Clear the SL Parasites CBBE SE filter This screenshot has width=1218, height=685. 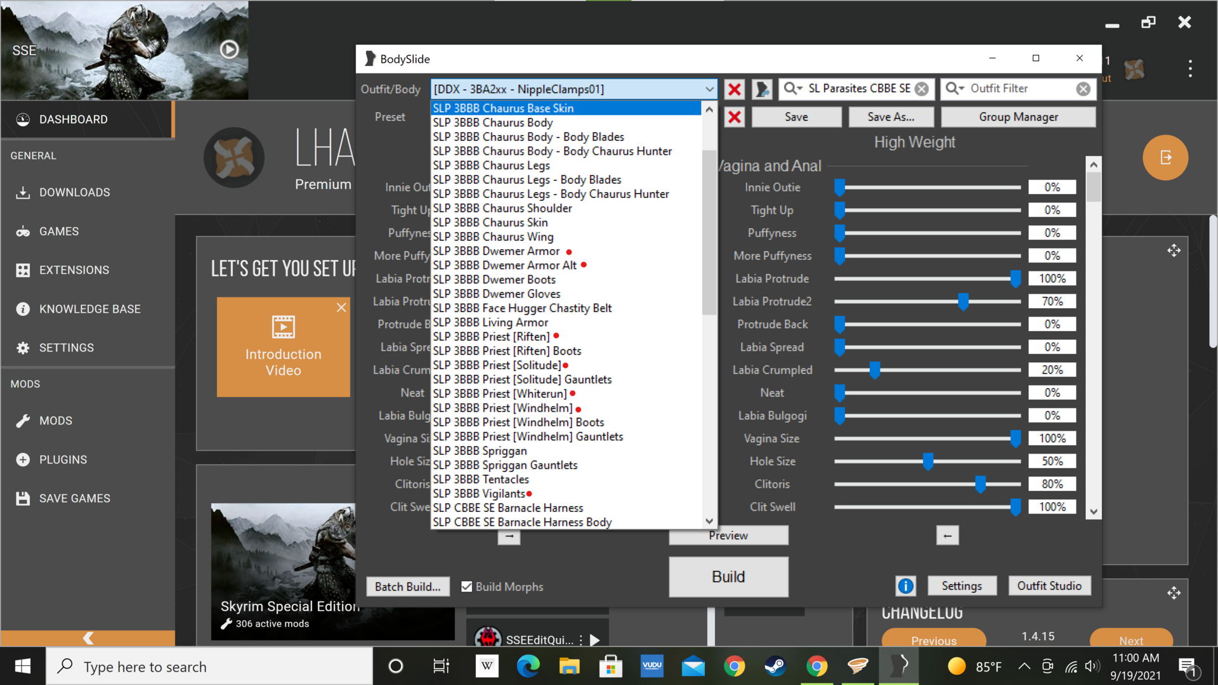pyautogui.click(x=922, y=89)
